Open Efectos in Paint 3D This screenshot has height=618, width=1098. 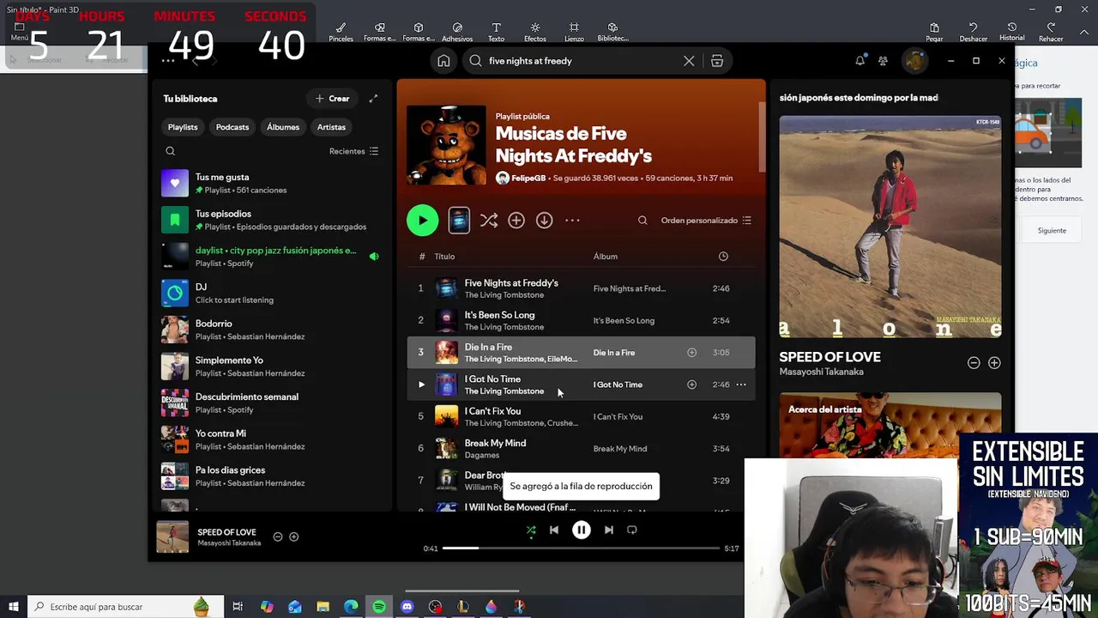(x=535, y=32)
